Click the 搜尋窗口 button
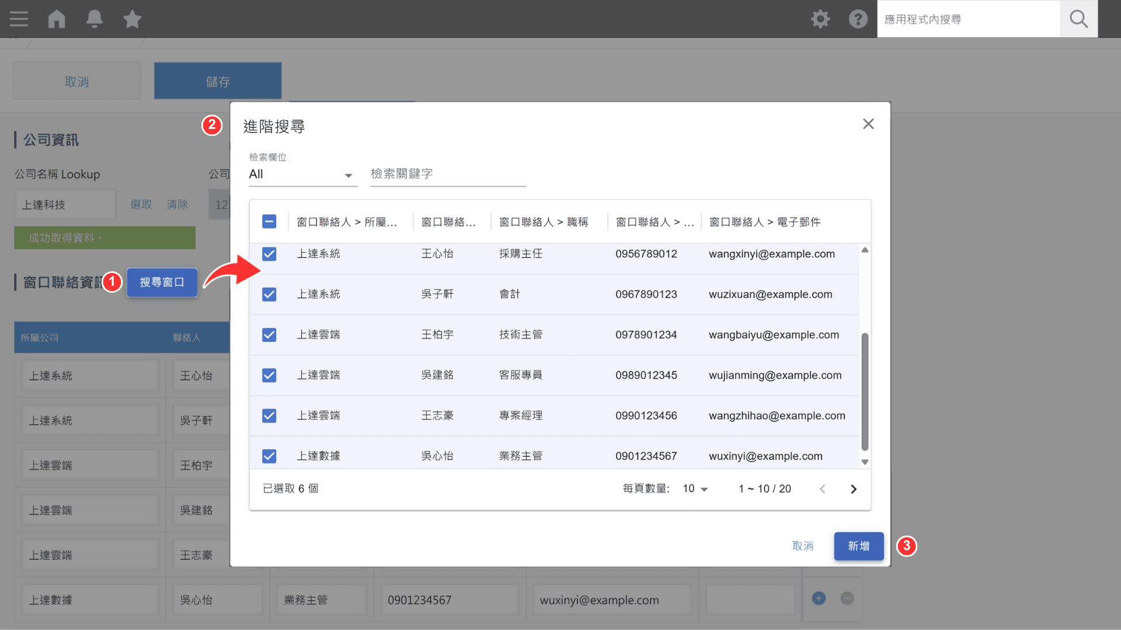 [x=162, y=282]
